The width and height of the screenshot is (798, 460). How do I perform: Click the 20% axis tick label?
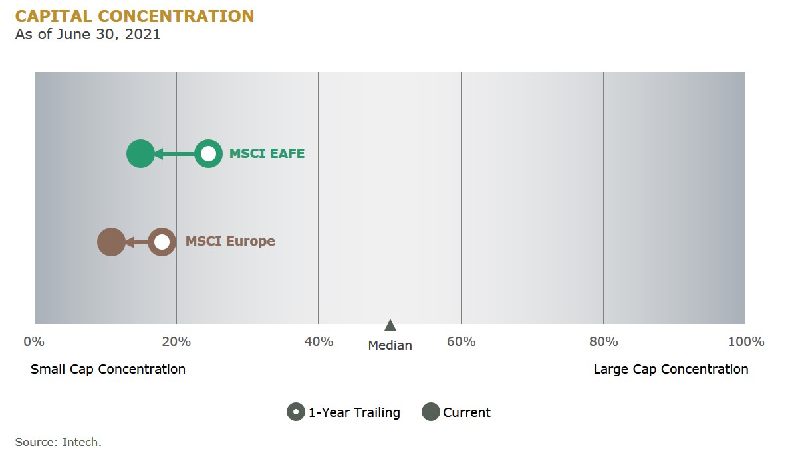(176, 342)
